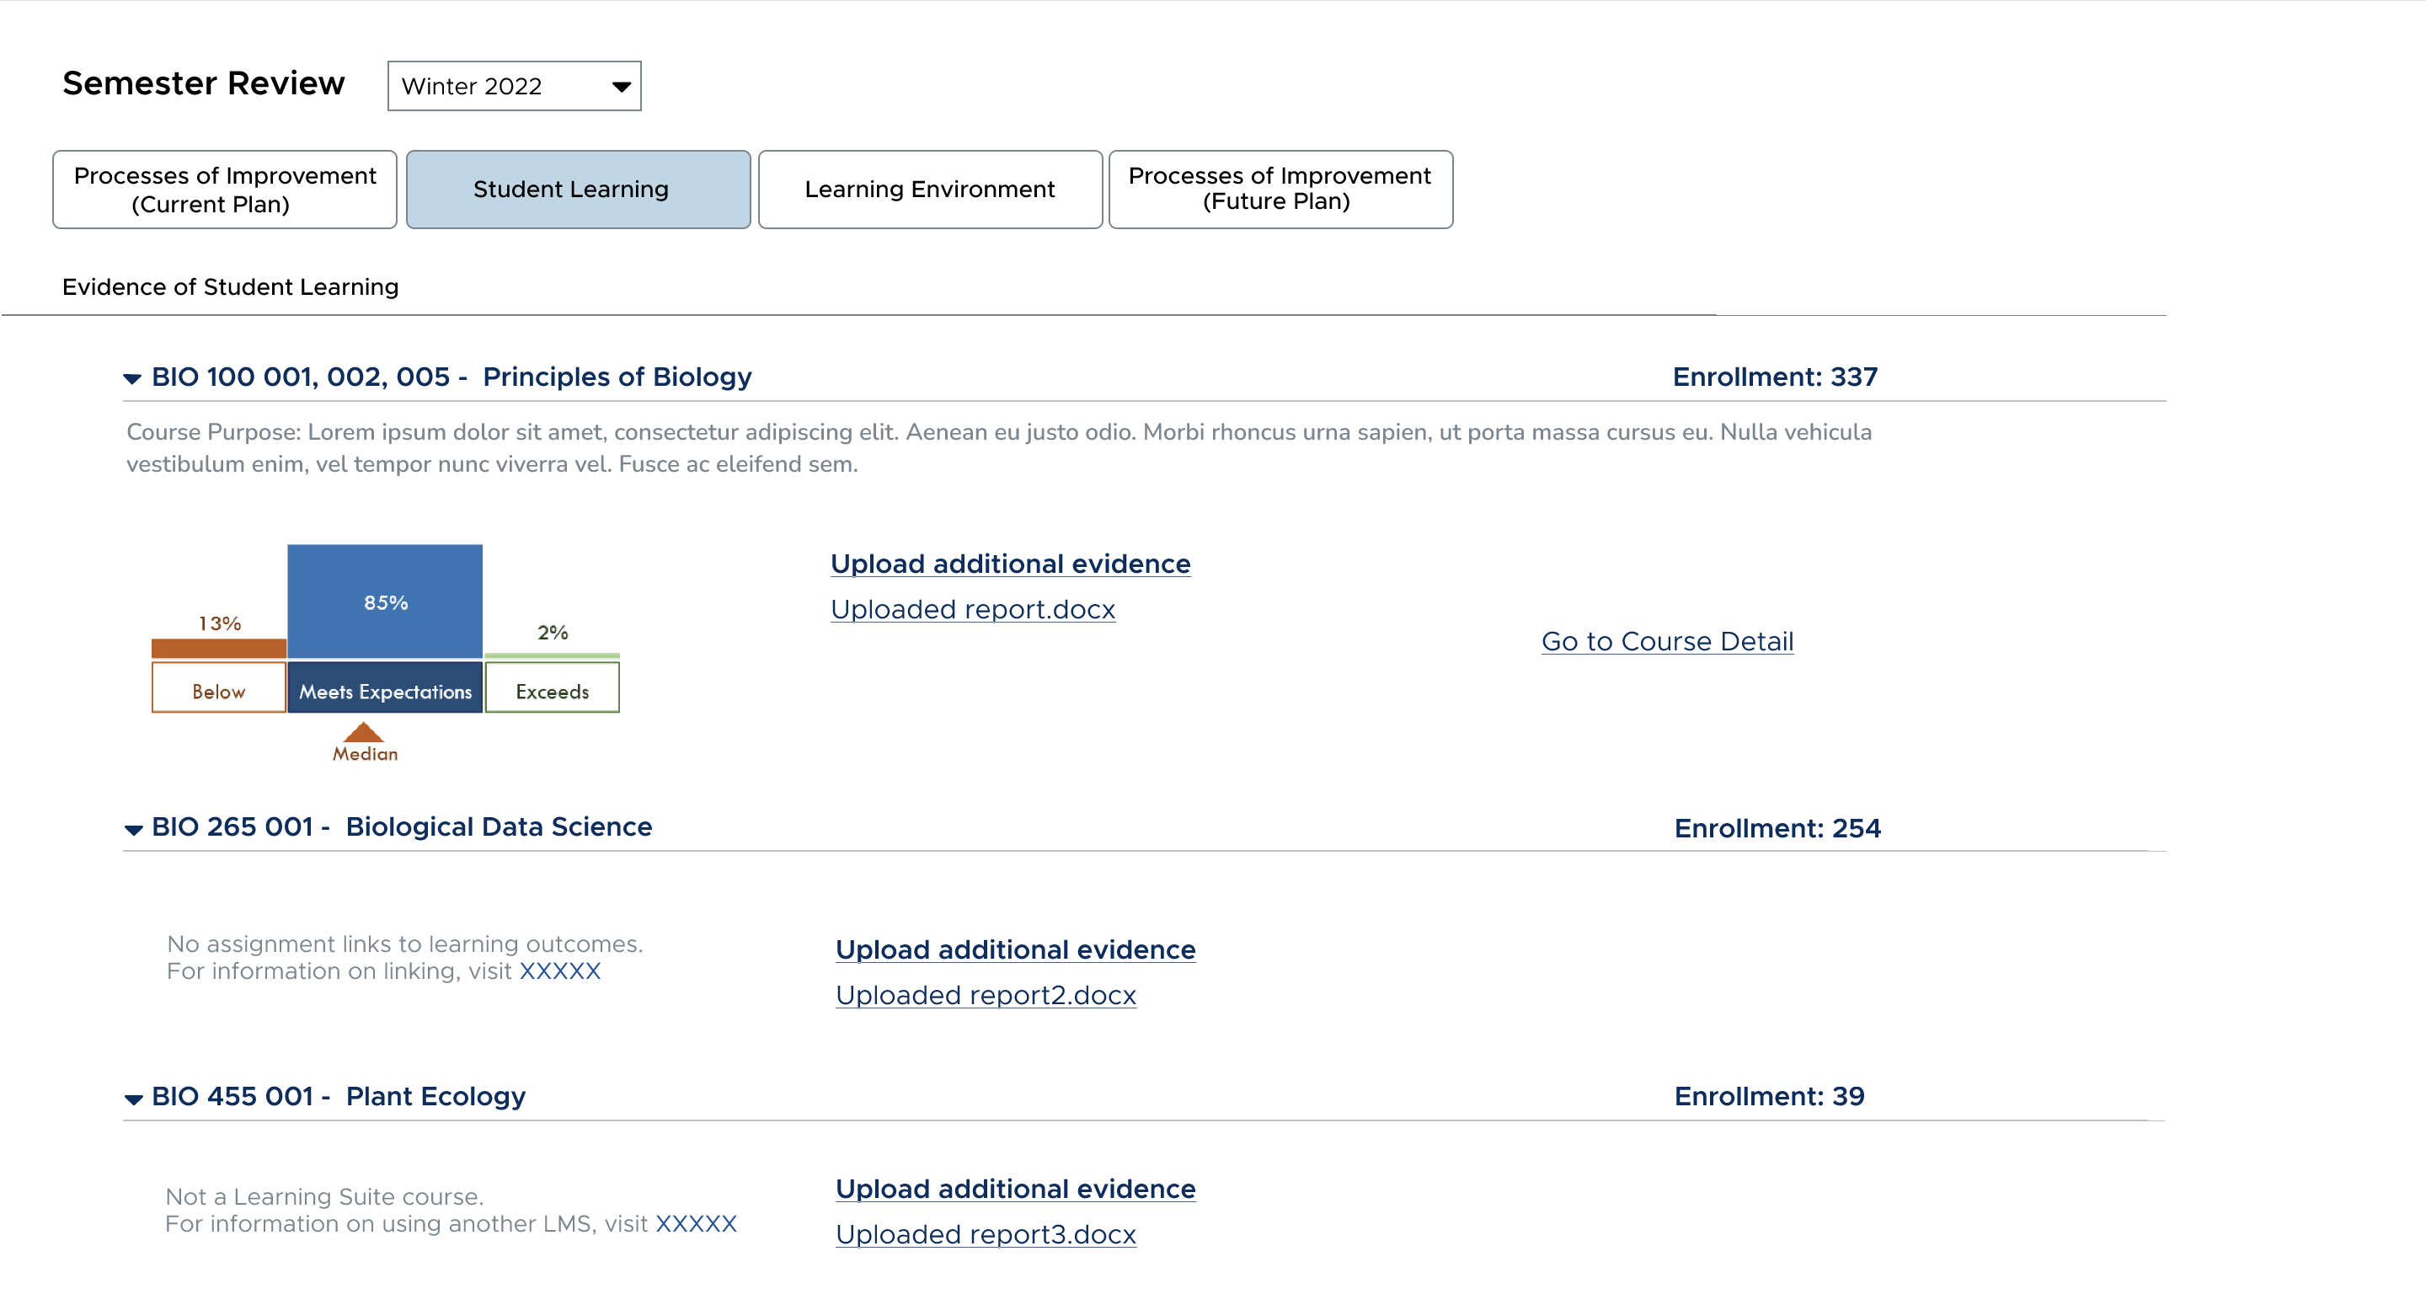
Task: Select the Below category box
Action: (x=218, y=687)
